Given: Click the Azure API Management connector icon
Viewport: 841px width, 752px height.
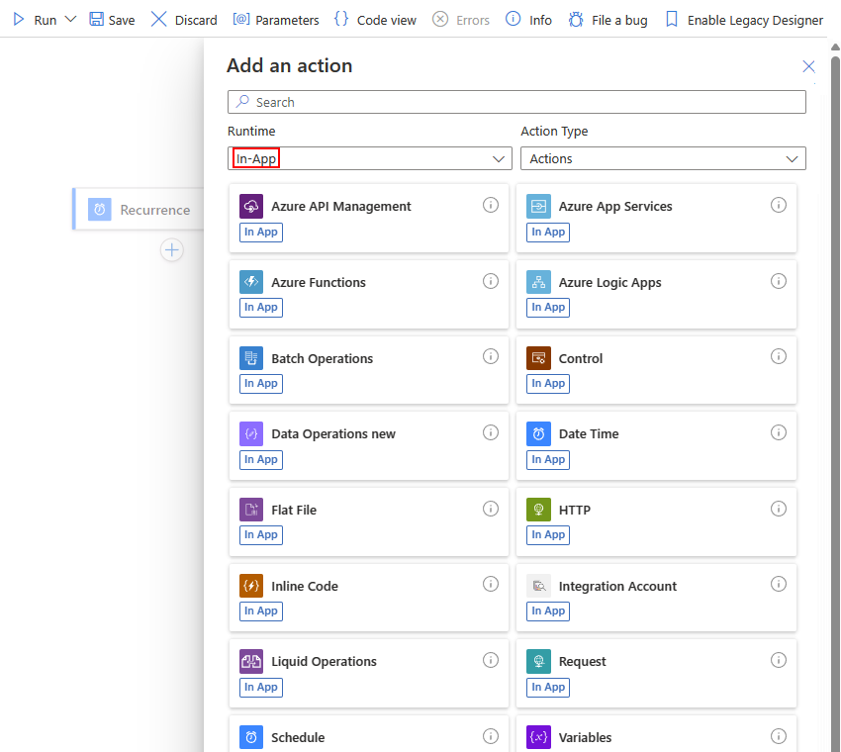Looking at the screenshot, I should [x=251, y=206].
